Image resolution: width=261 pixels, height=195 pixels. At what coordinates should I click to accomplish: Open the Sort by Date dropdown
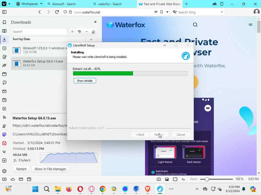click(48, 39)
